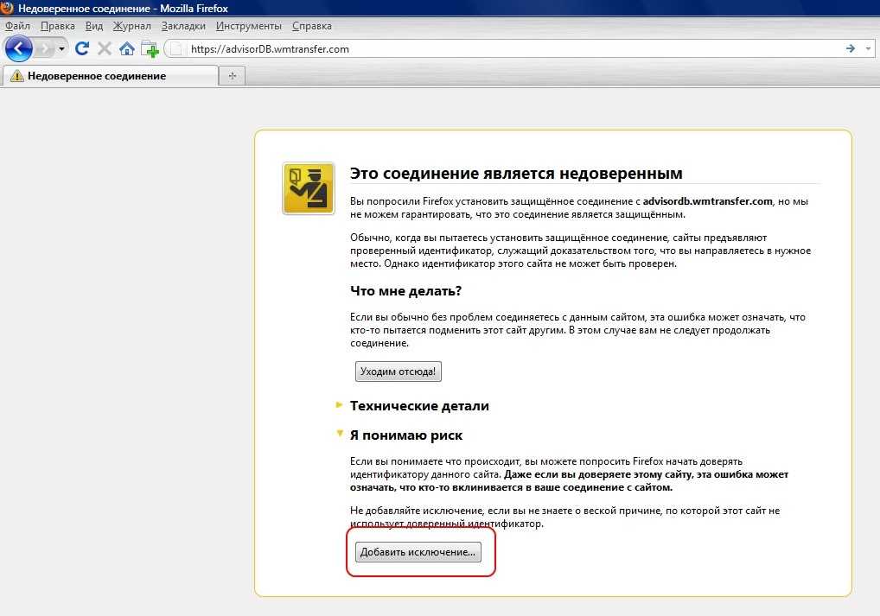Open the Справка menu
Image resolution: width=880 pixels, height=616 pixels.
[311, 26]
